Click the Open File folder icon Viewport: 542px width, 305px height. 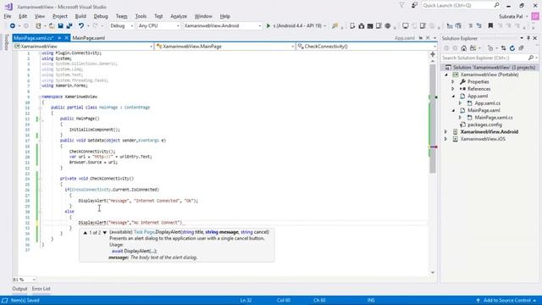51,26
